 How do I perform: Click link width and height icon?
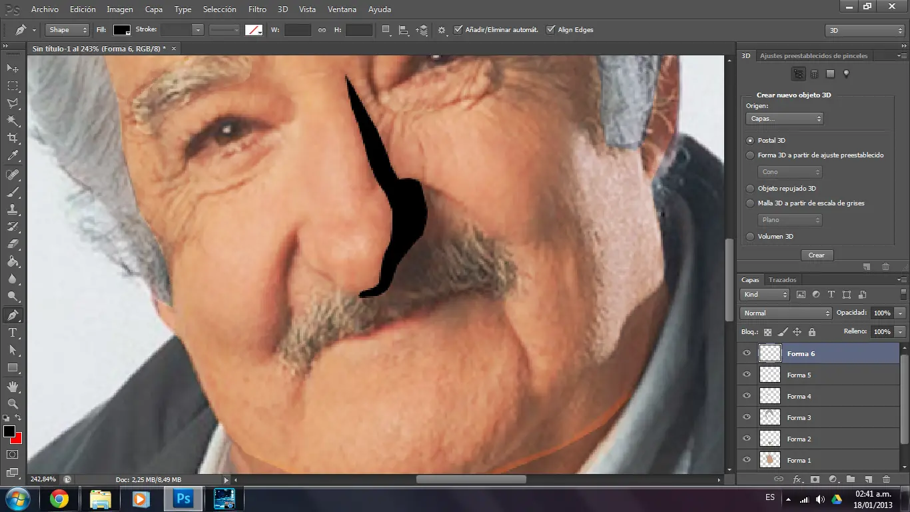coord(322,30)
